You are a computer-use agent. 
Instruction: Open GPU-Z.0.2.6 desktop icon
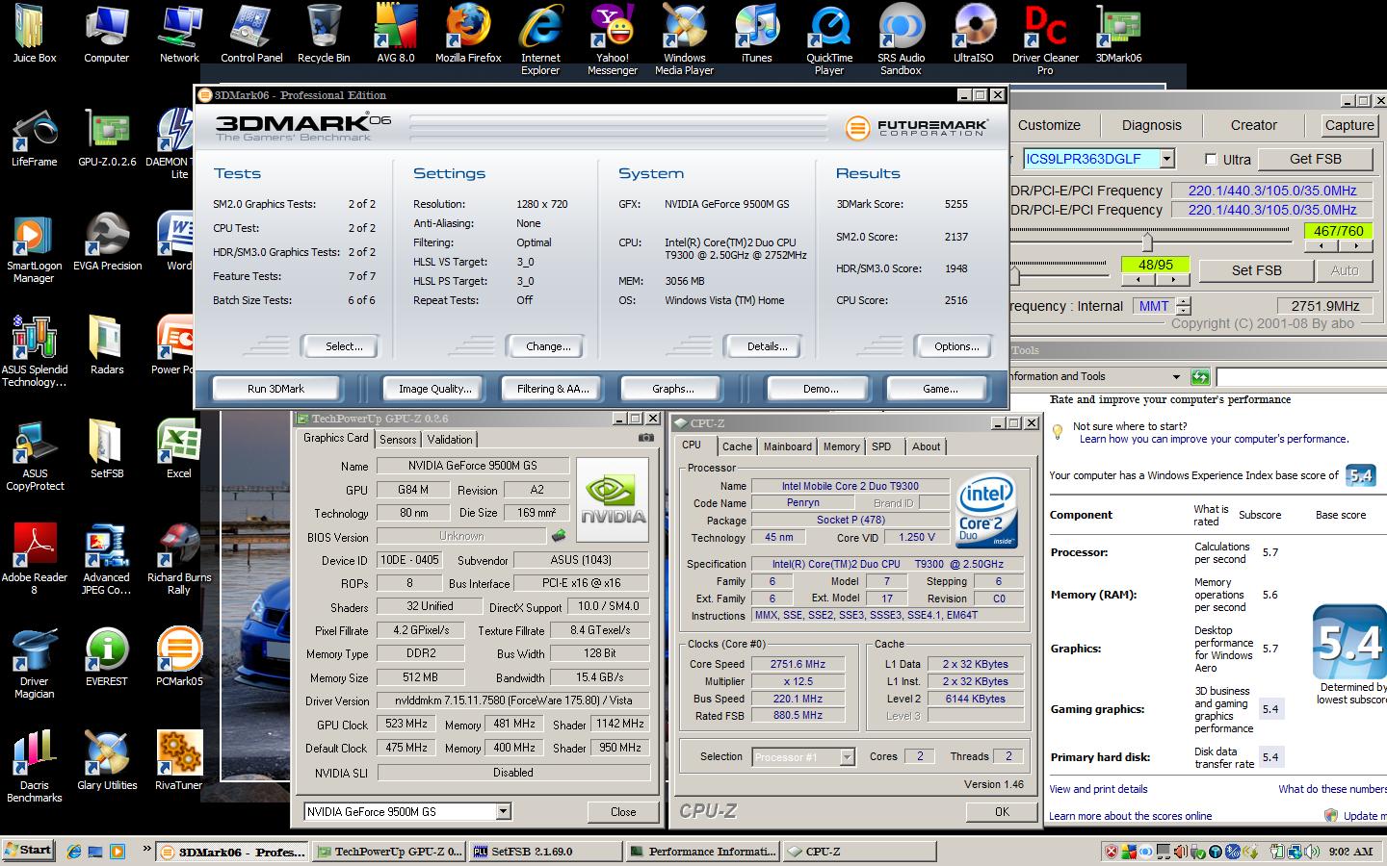(x=107, y=138)
